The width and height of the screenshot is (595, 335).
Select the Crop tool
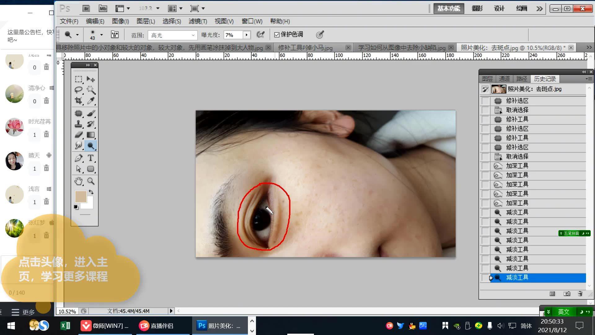[x=78, y=100]
